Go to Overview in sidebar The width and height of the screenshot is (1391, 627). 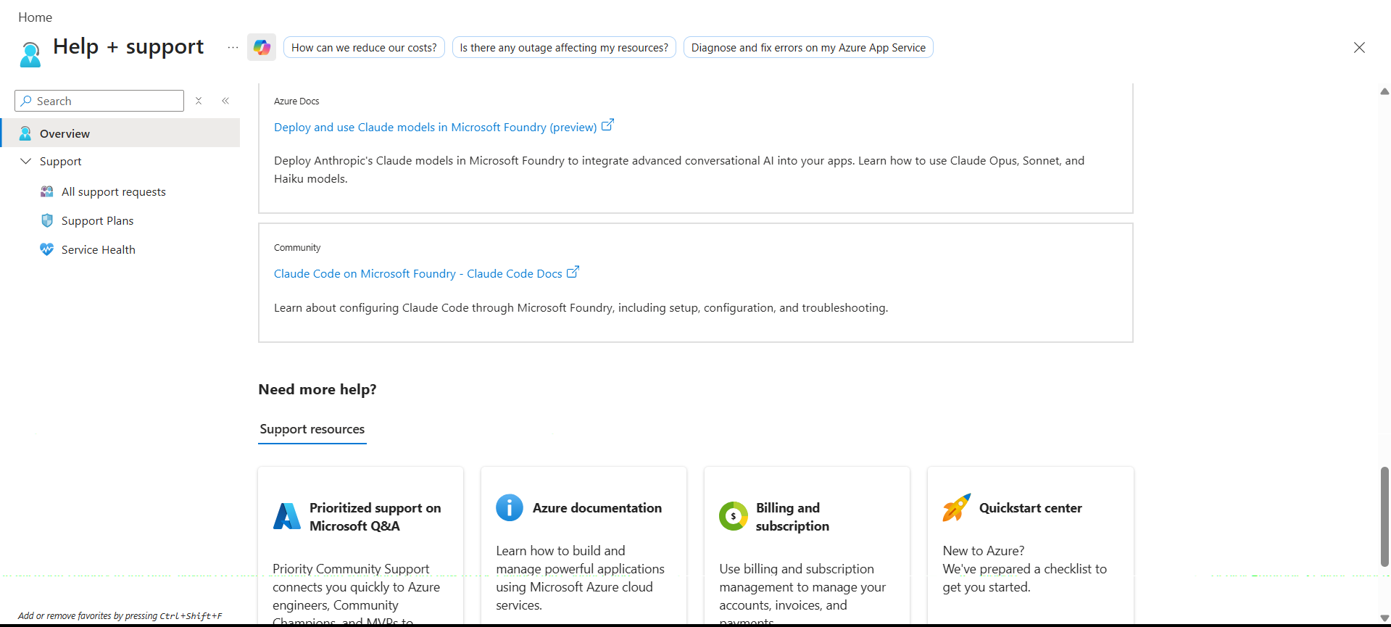(120, 133)
